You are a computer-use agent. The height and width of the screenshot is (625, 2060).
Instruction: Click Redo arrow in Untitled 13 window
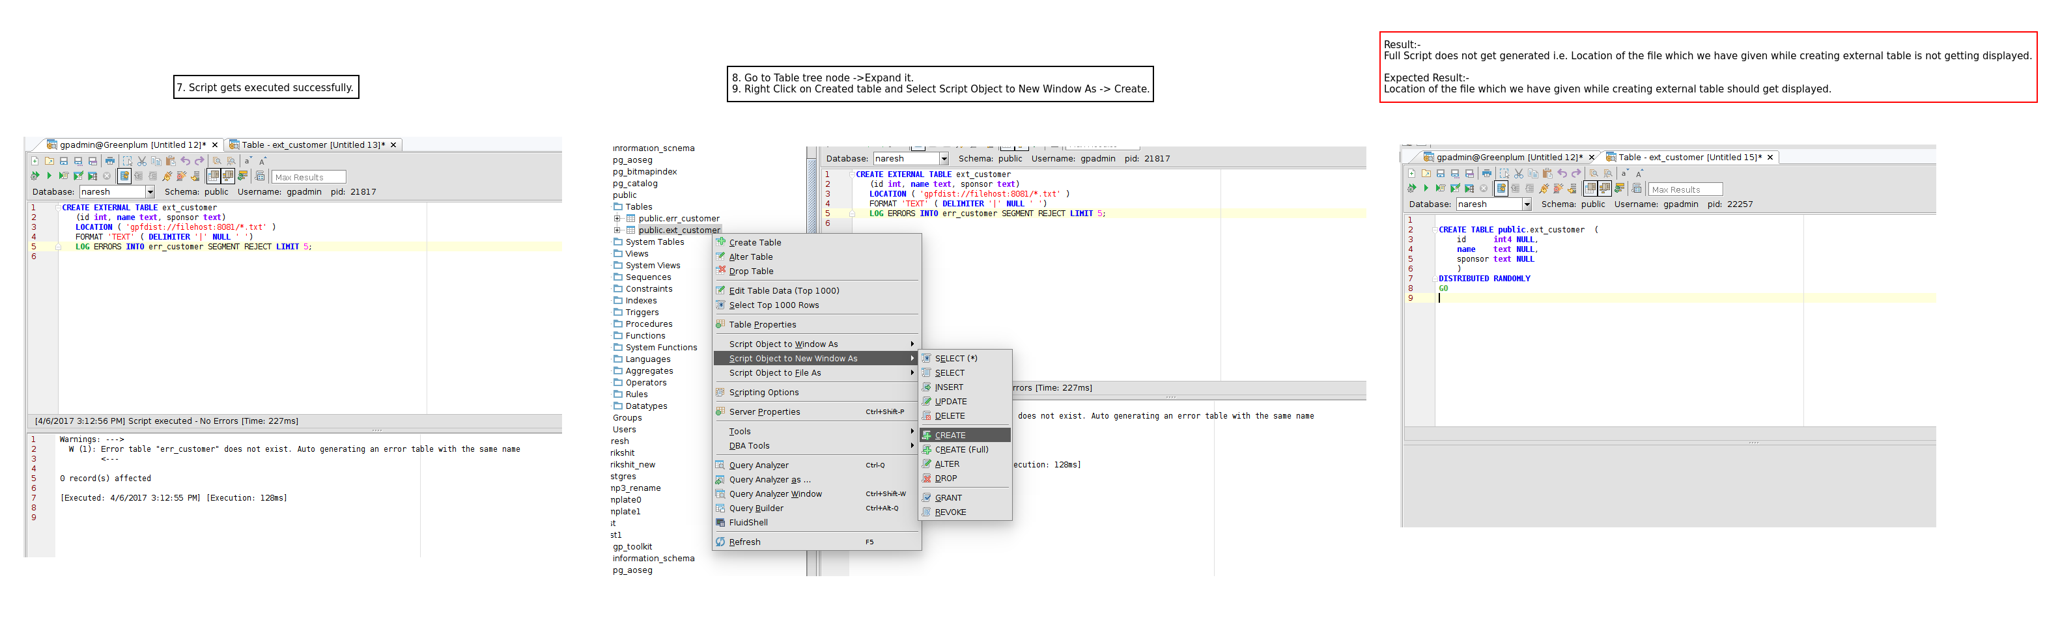point(200,161)
